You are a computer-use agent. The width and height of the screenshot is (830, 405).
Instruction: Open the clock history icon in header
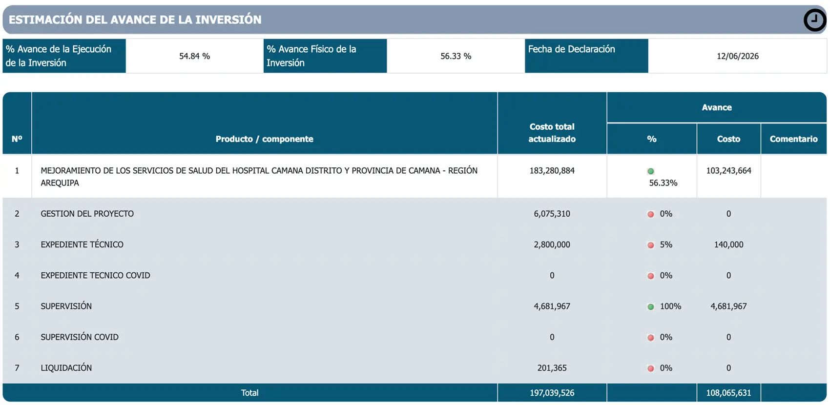tap(814, 20)
